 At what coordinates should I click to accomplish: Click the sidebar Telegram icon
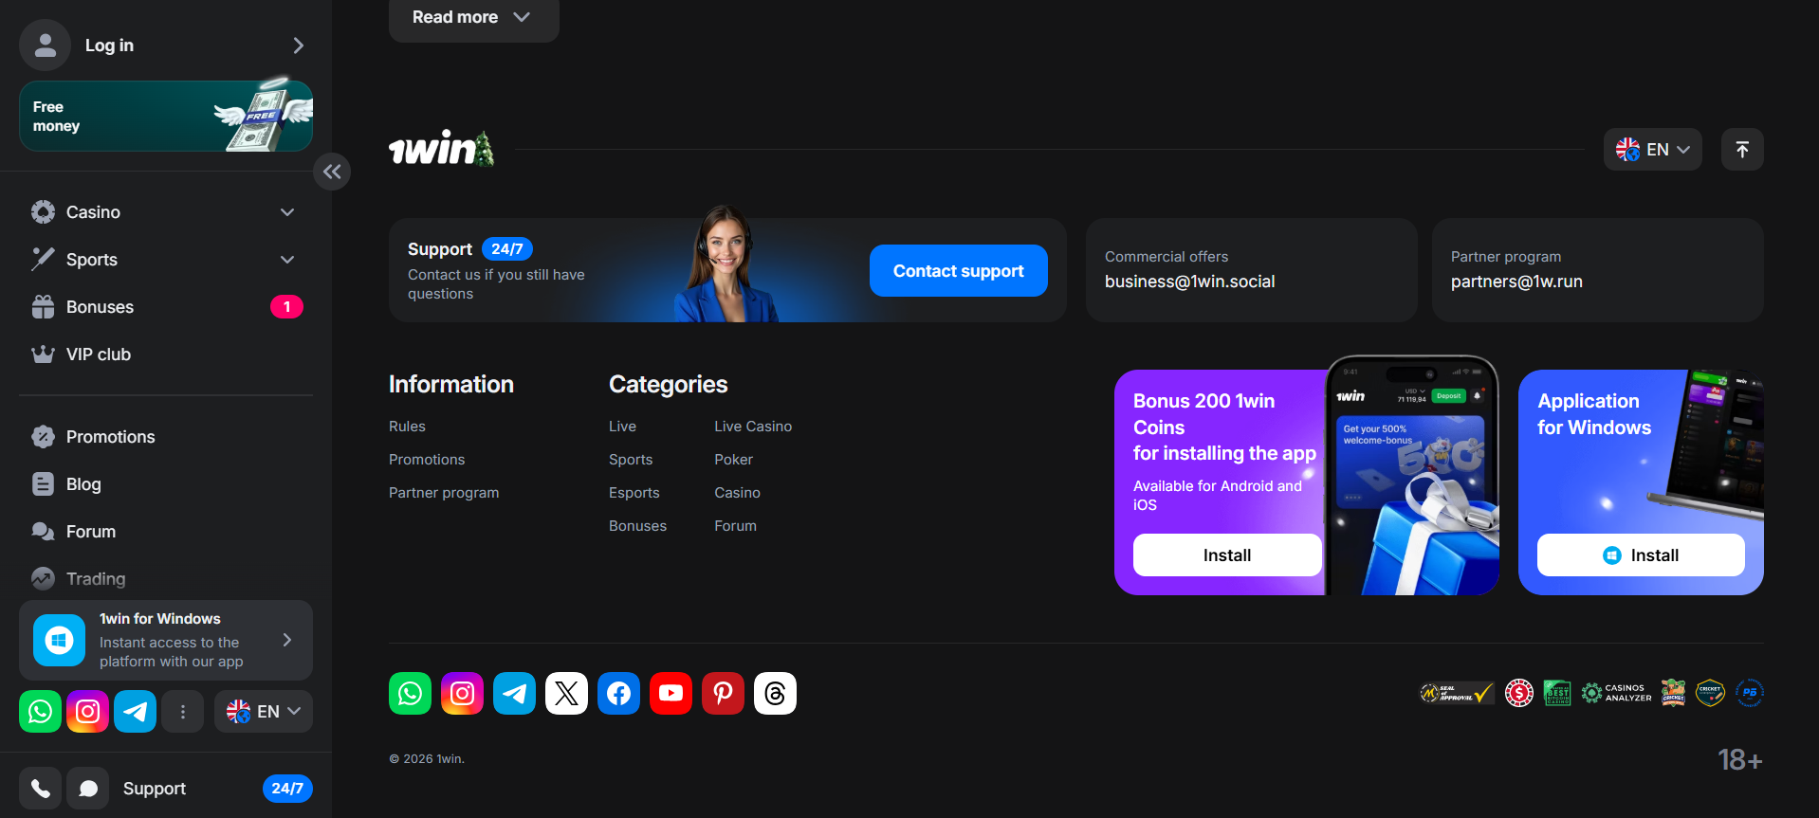pyautogui.click(x=135, y=712)
